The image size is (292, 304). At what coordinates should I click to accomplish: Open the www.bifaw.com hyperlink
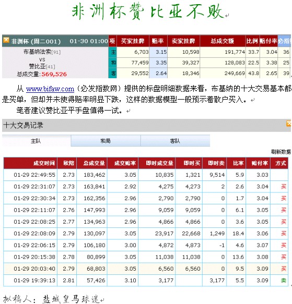[x=50, y=89]
